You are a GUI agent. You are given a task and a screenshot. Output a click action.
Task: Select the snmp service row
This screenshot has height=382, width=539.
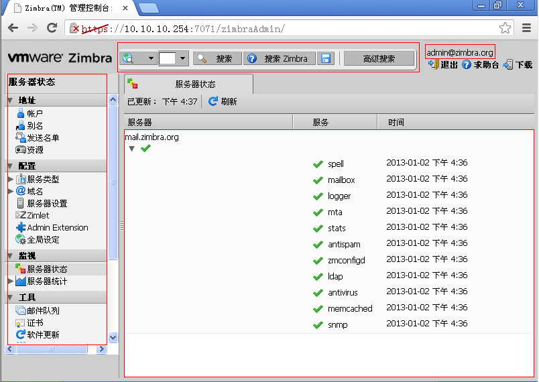(329, 324)
